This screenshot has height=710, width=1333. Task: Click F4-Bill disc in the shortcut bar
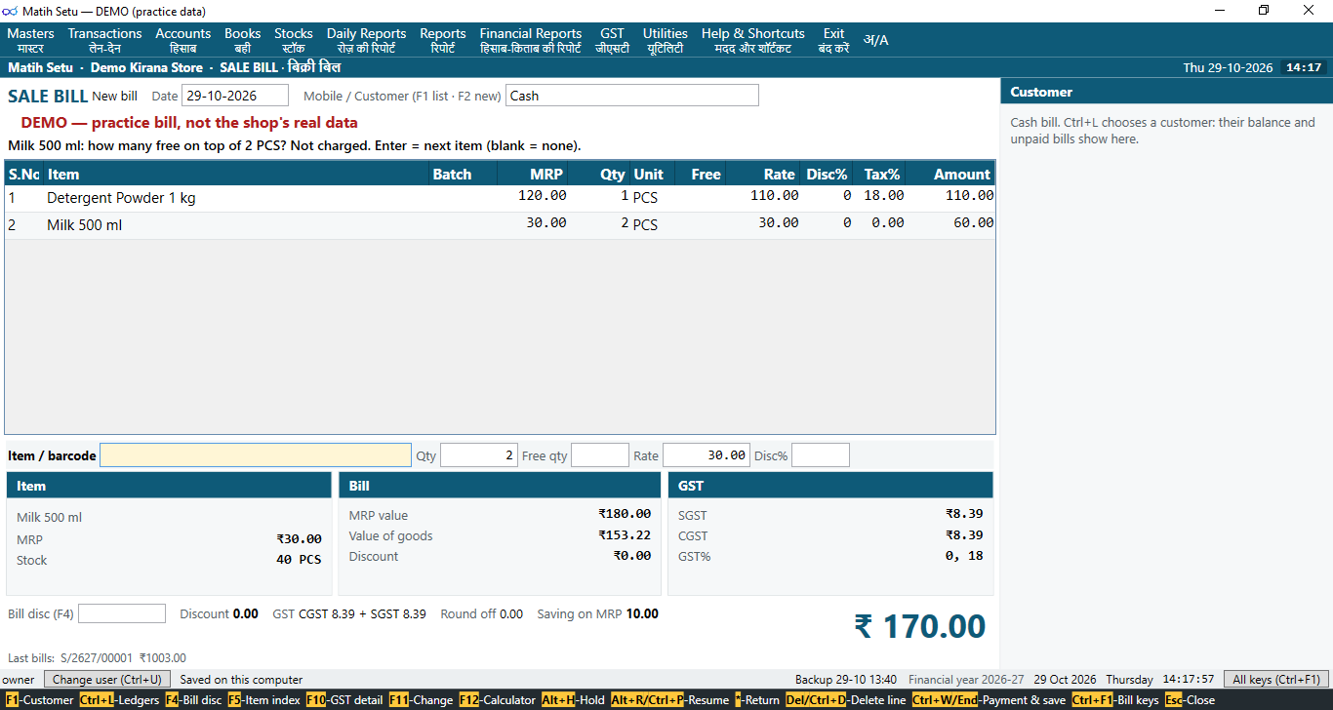coord(193,700)
